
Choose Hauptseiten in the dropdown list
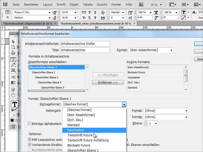pyautogui.click(x=94, y=130)
